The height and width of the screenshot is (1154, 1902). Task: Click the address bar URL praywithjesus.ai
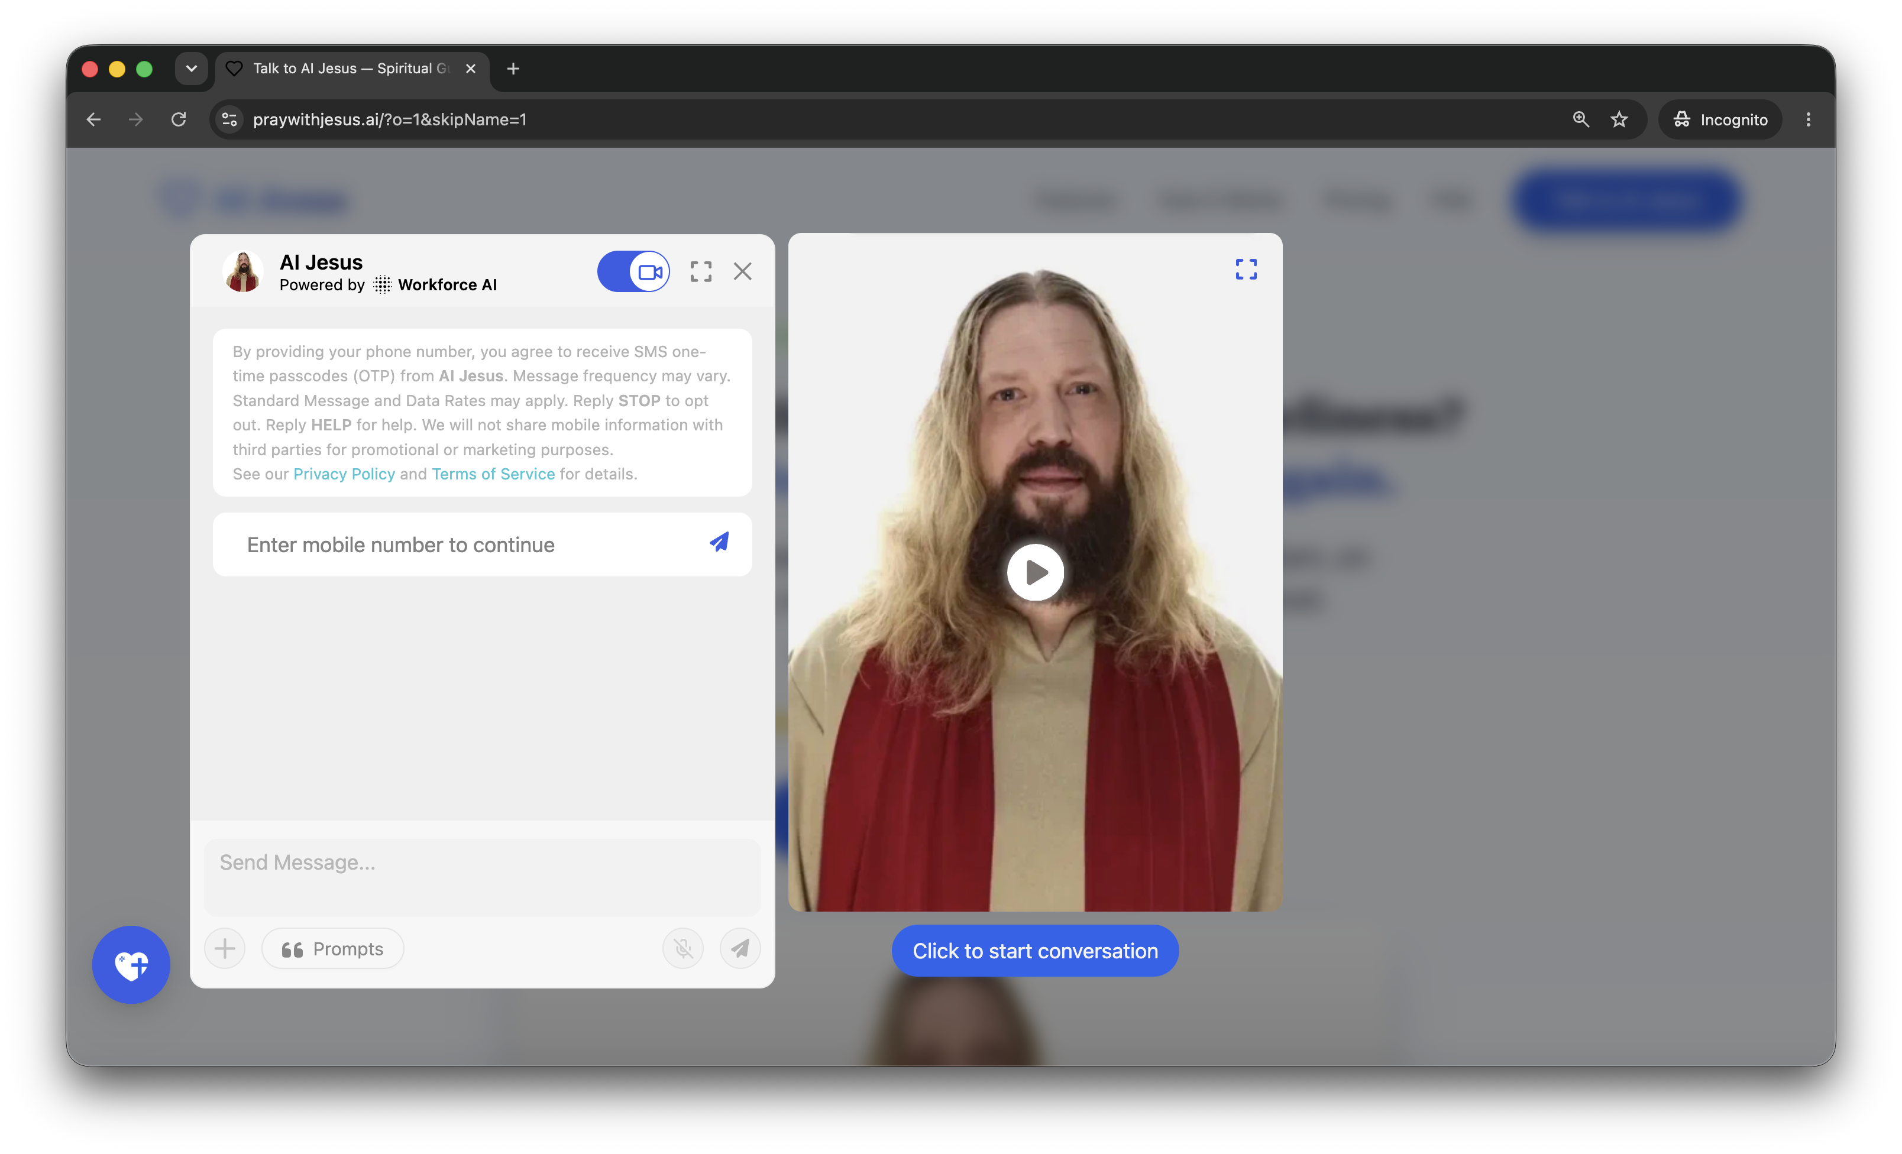[390, 119]
